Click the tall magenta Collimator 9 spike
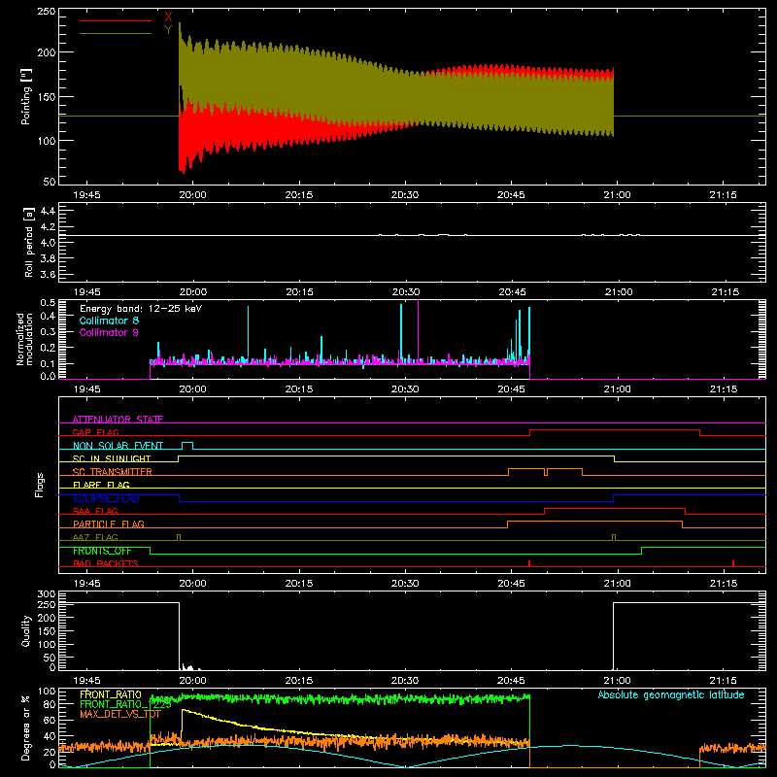Screen dimensions: 777x777 419,332
